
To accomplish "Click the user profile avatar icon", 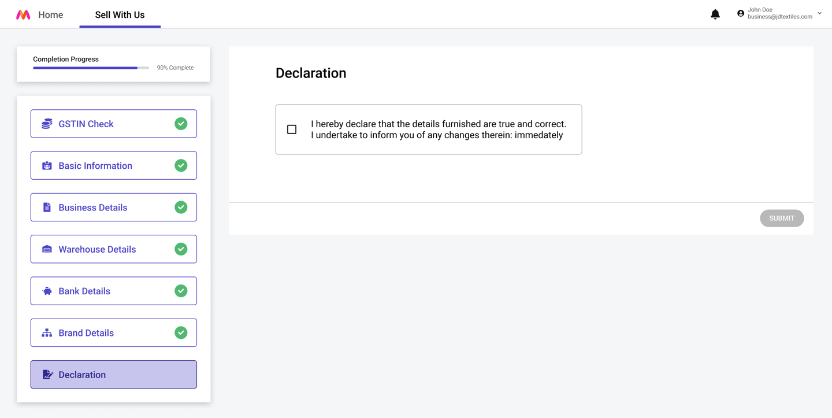I will pos(741,13).
